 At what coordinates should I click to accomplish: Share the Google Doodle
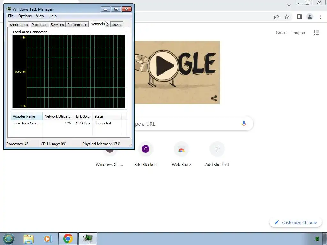214,99
